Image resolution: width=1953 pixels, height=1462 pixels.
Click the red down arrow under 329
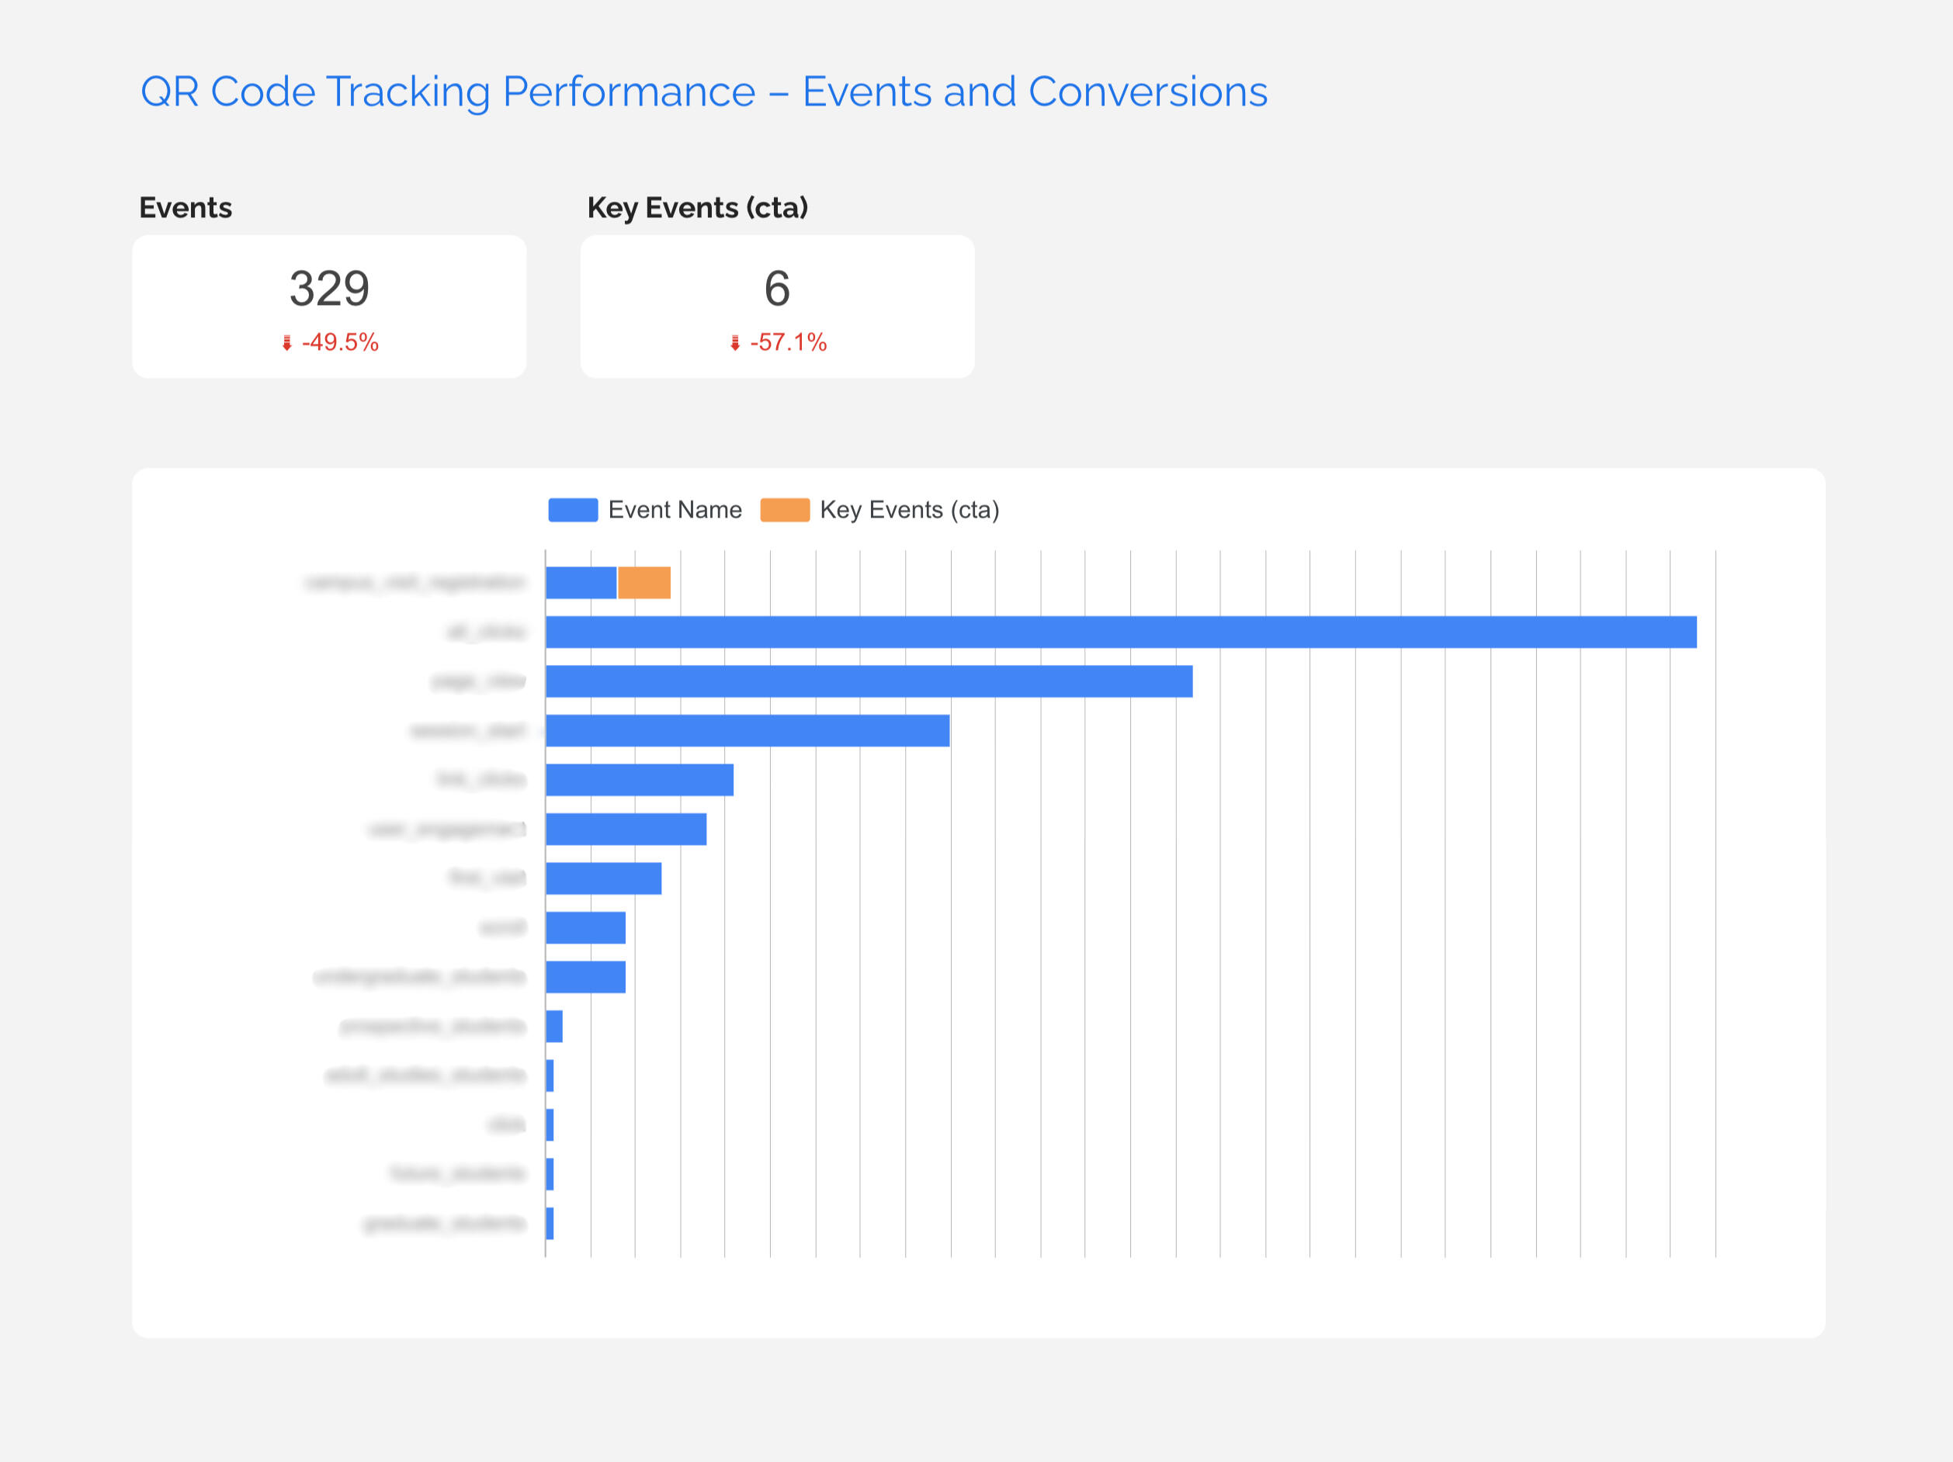coord(287,344)
